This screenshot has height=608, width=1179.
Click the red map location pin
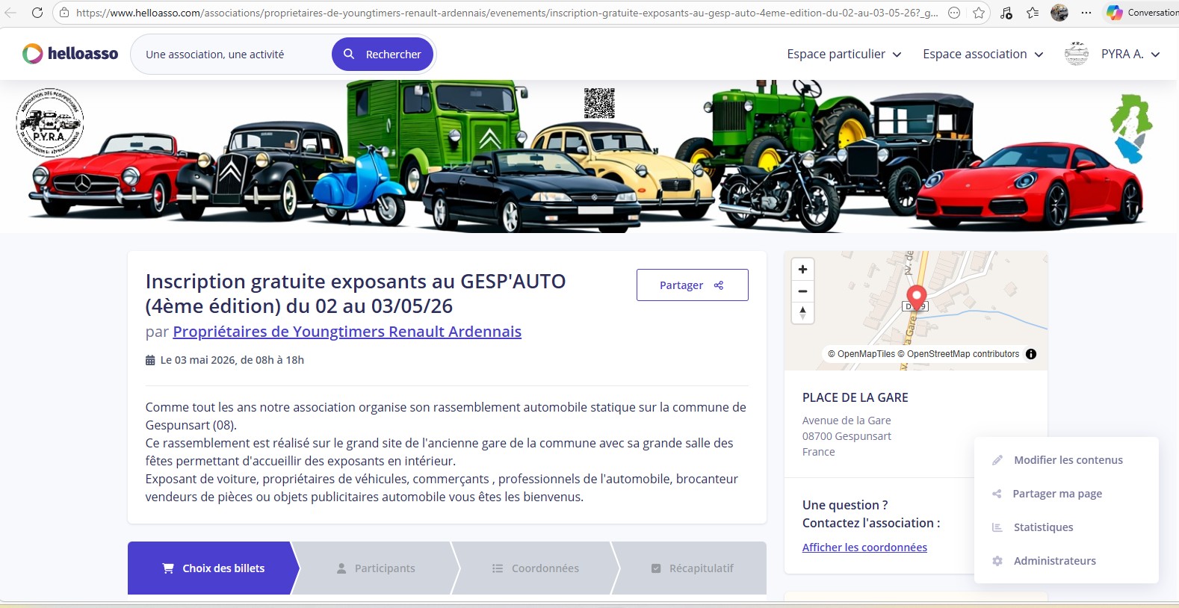coord(916,297)
